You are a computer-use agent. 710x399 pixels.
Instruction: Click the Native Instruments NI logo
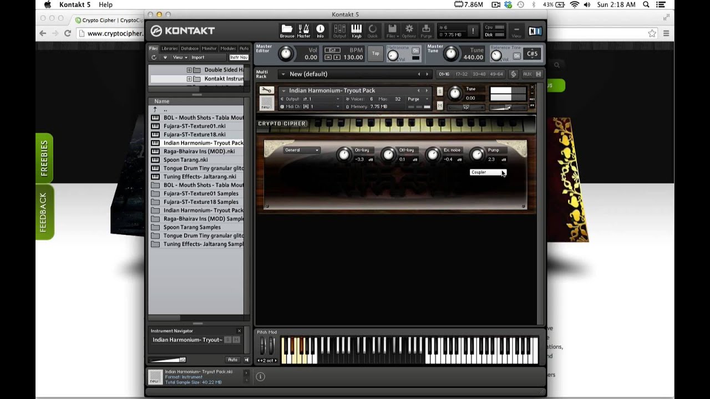[535, 31]
